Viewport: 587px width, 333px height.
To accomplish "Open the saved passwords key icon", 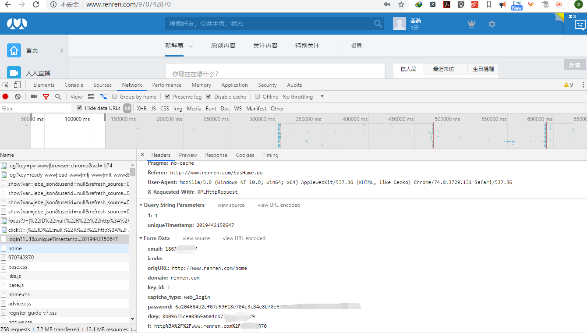I will coord(387,4).
